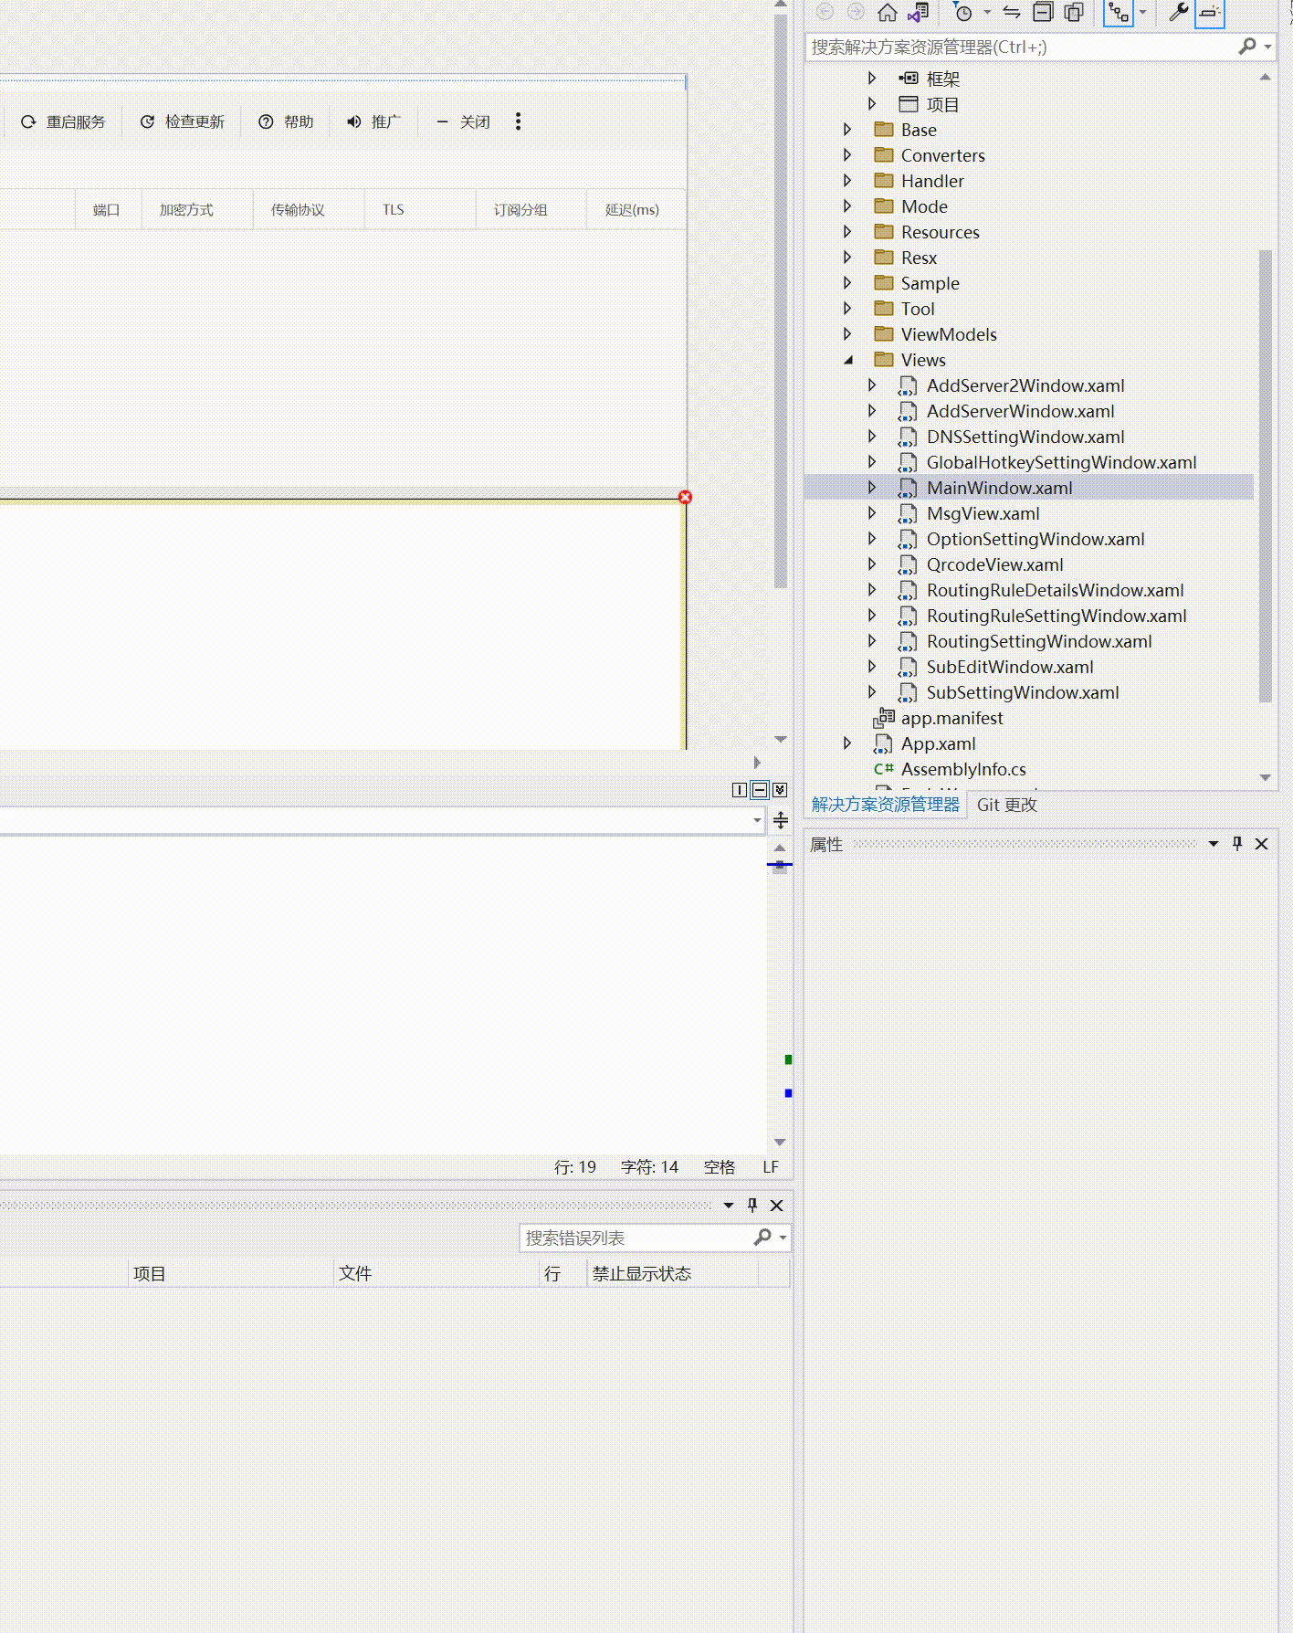
Task: Open Properties with the wrench icon
Action: tap(1178, 12)
